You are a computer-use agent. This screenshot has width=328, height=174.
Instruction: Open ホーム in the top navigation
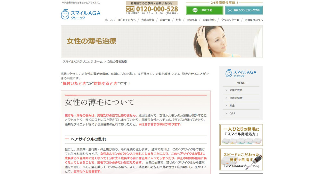tap(109, 20)
